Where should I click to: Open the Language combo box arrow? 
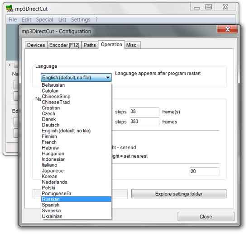point(108,78)
